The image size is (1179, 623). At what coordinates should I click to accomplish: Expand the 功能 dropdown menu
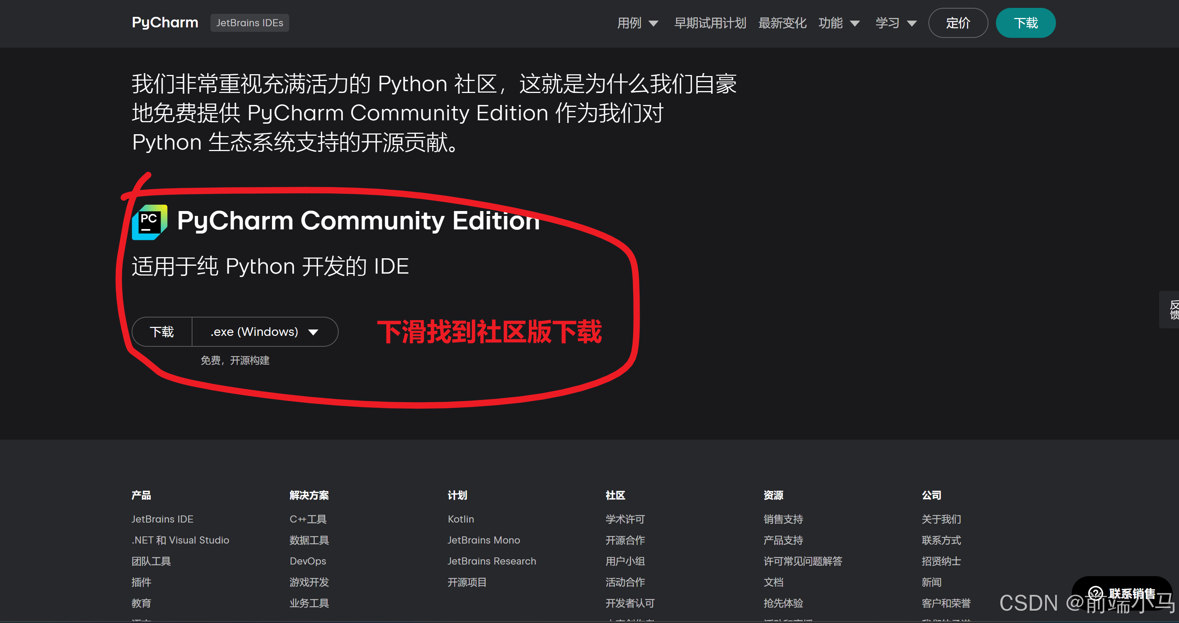tap(839, 23)
